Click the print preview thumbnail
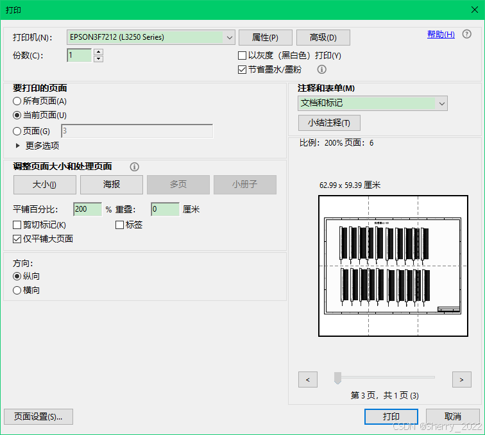This screenshot has width=485, height=435. 393,266
